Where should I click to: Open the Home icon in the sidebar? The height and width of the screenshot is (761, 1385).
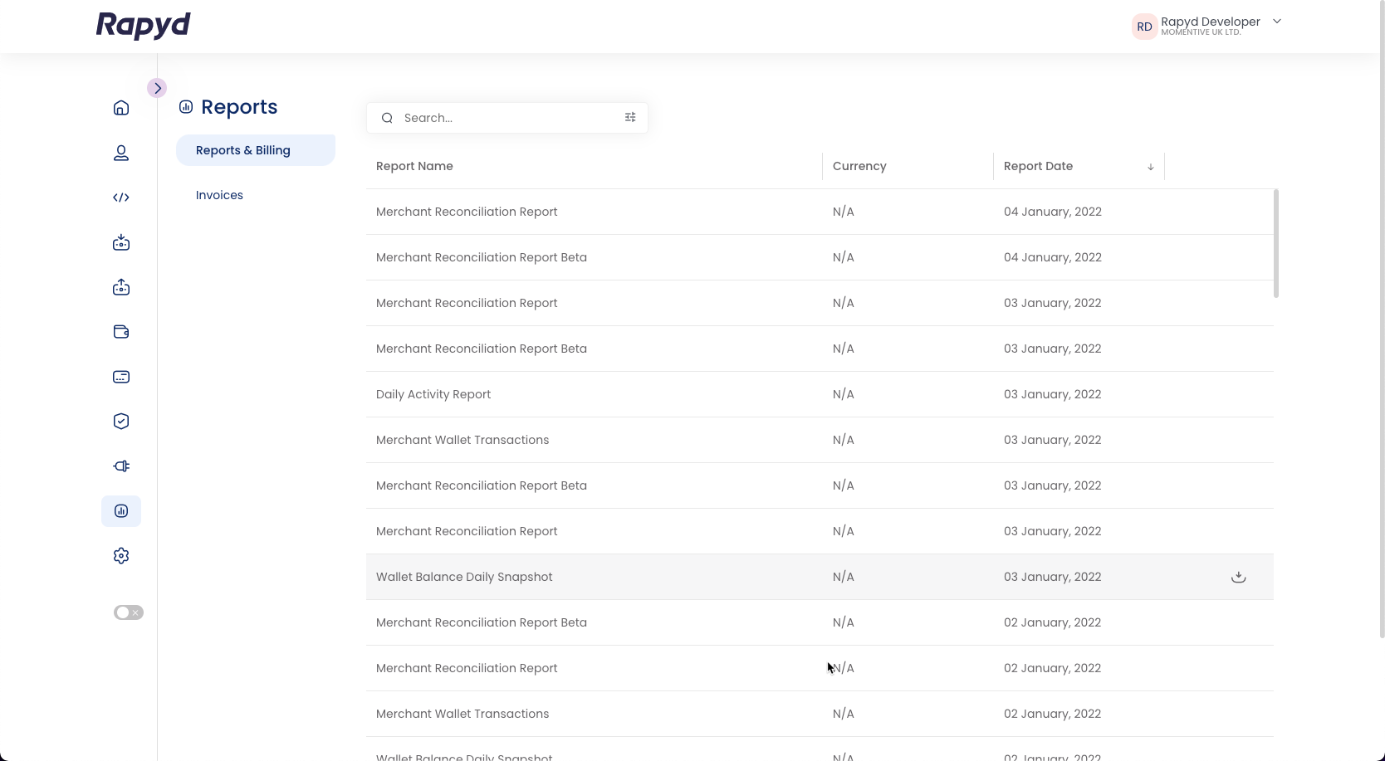pos(121,108)
